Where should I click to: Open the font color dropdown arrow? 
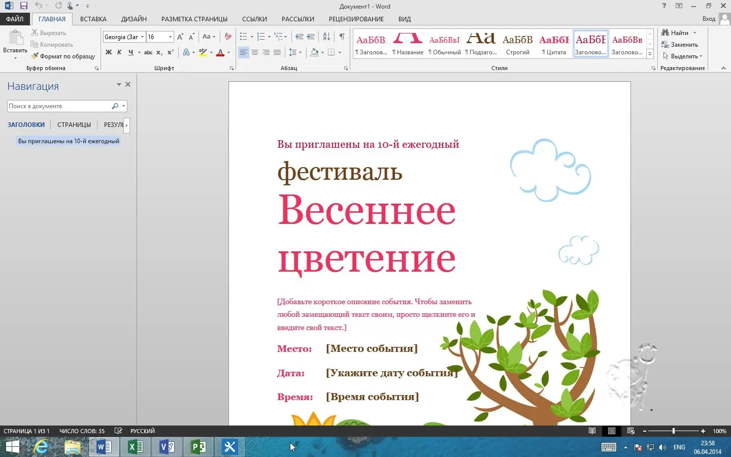(x=228, y=52)
